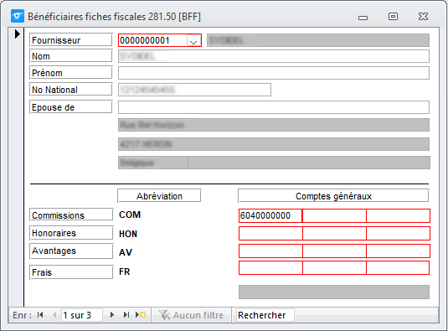Click the Honoraires label
This screenshot has width=448, height=331.
[71, 233]
